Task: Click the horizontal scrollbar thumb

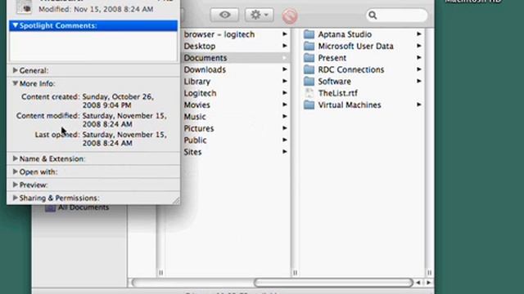Action: (x=333, y=283)
